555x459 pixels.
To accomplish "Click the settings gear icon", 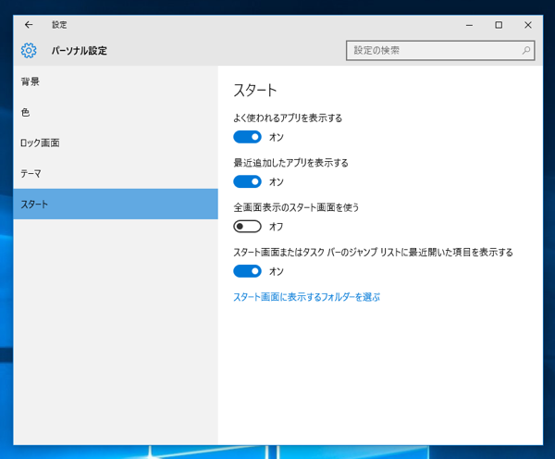I will coord(29,50).
